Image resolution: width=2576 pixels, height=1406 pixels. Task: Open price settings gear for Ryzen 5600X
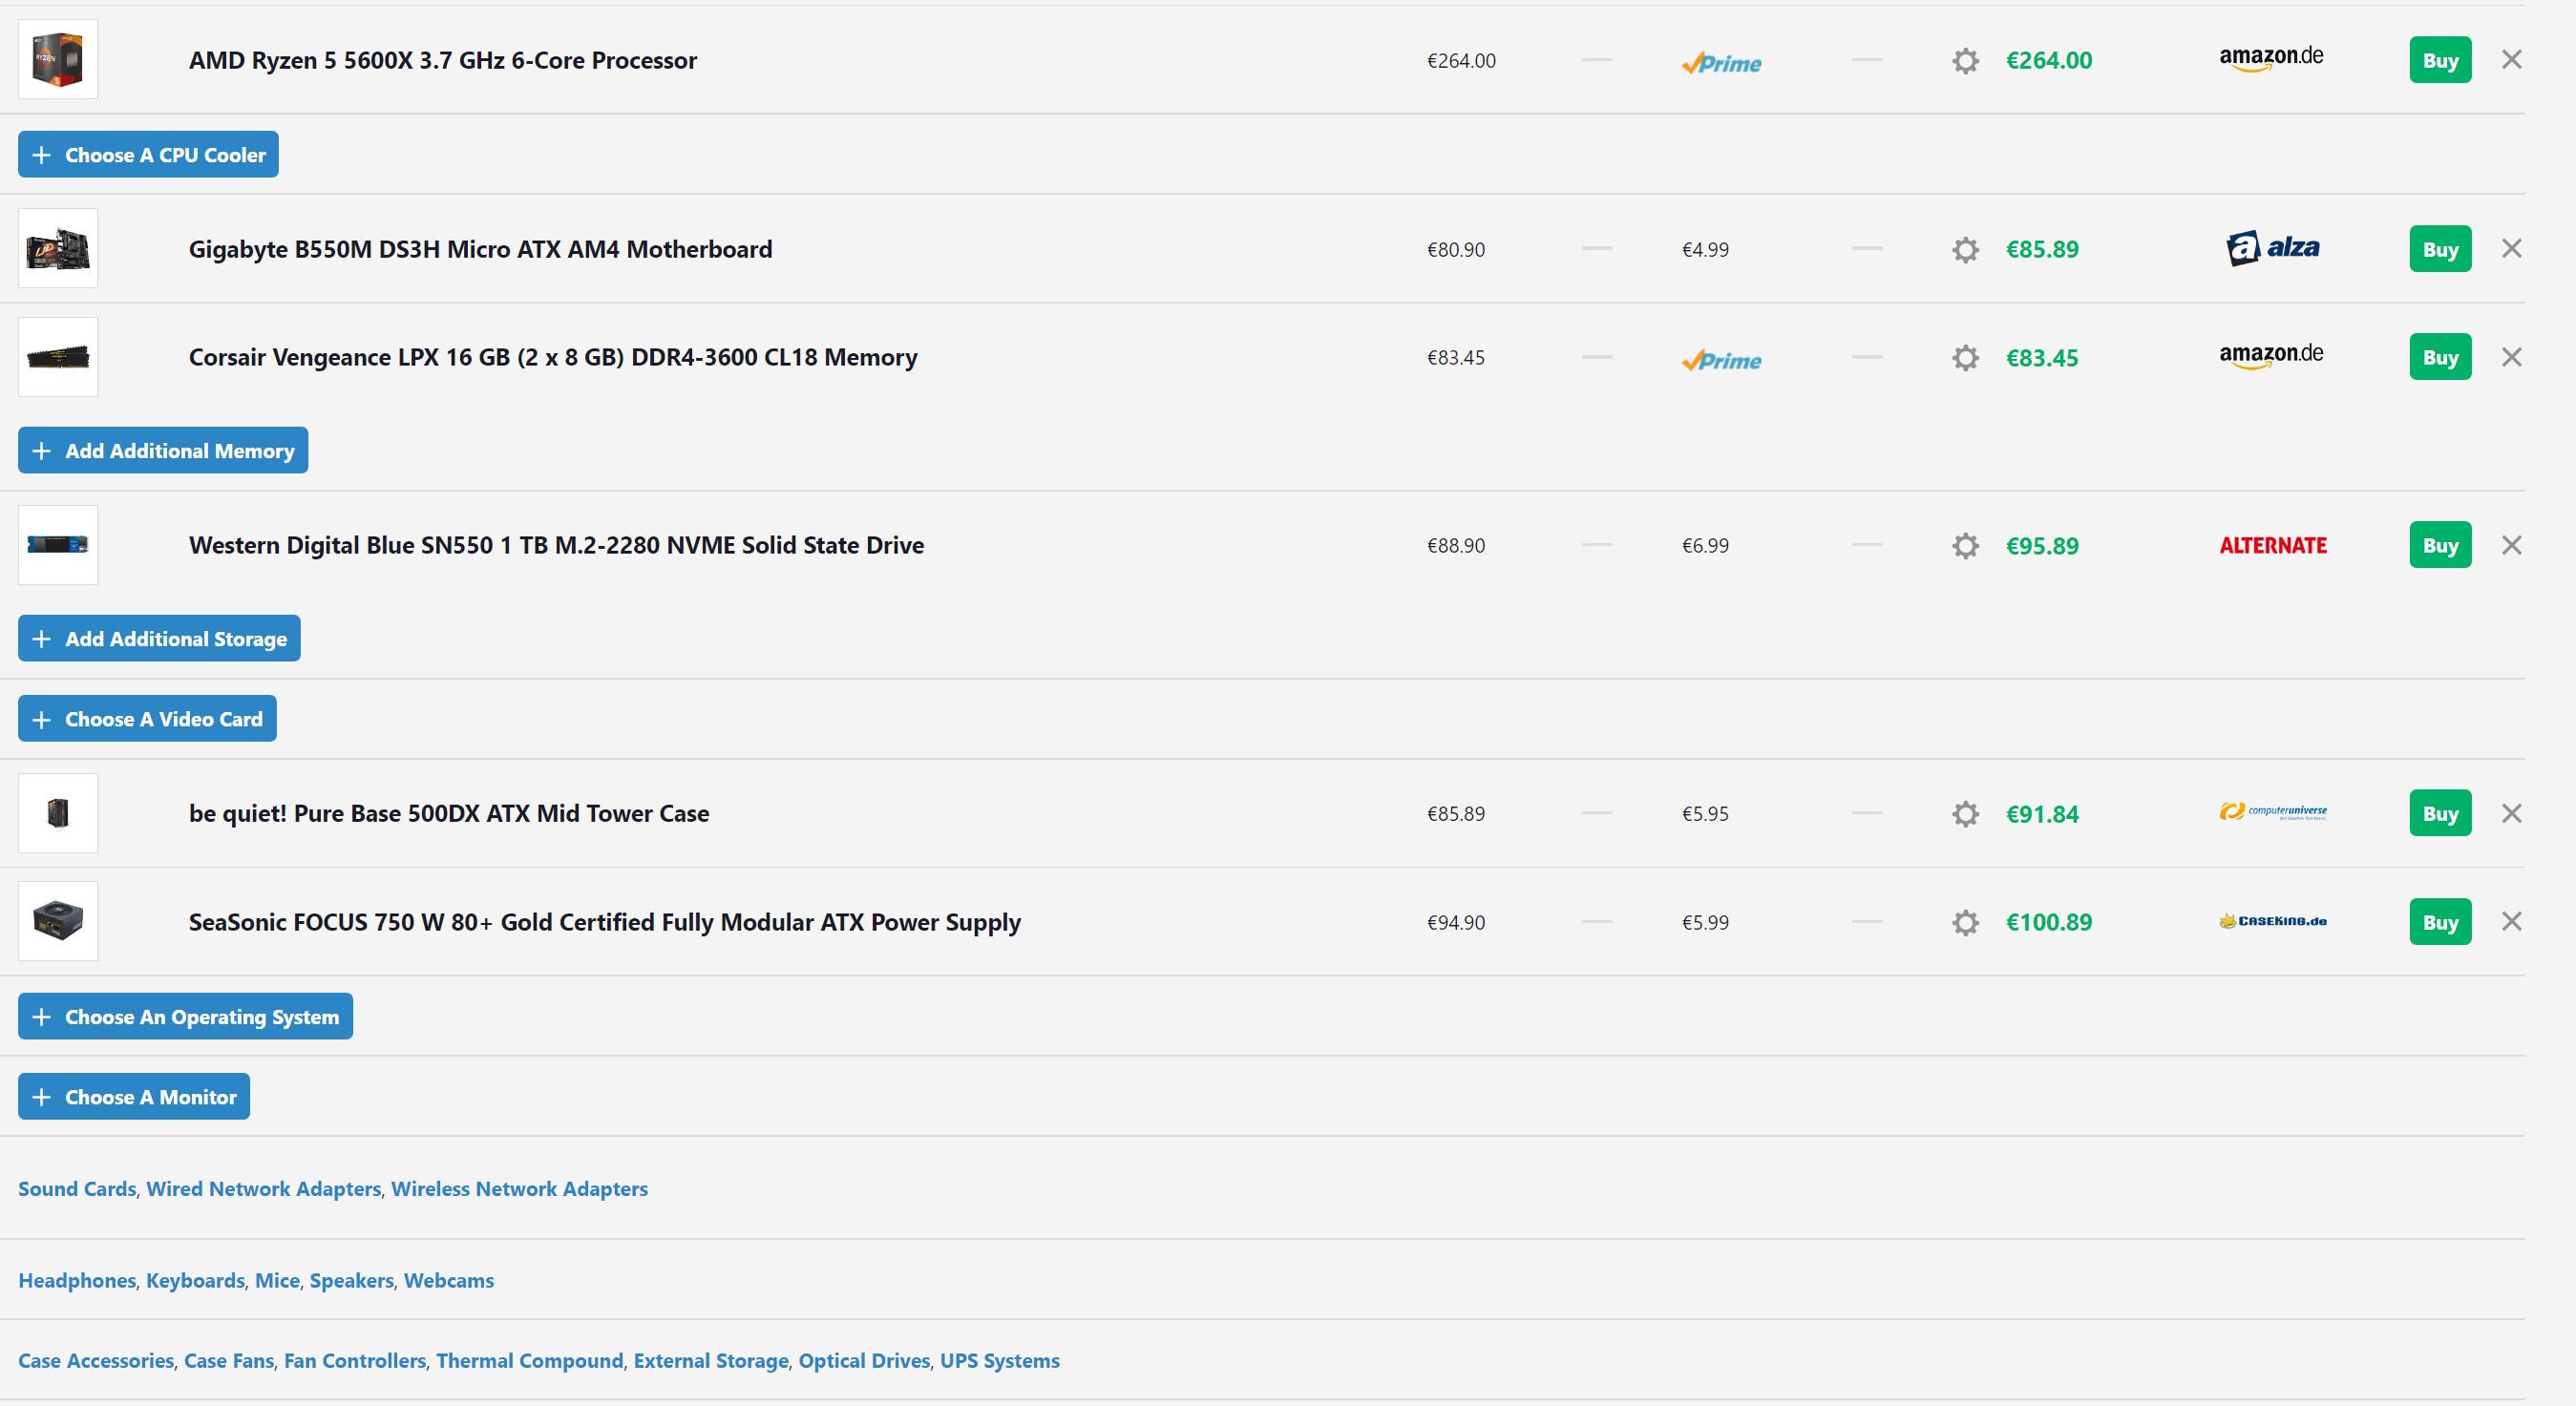1965,60
